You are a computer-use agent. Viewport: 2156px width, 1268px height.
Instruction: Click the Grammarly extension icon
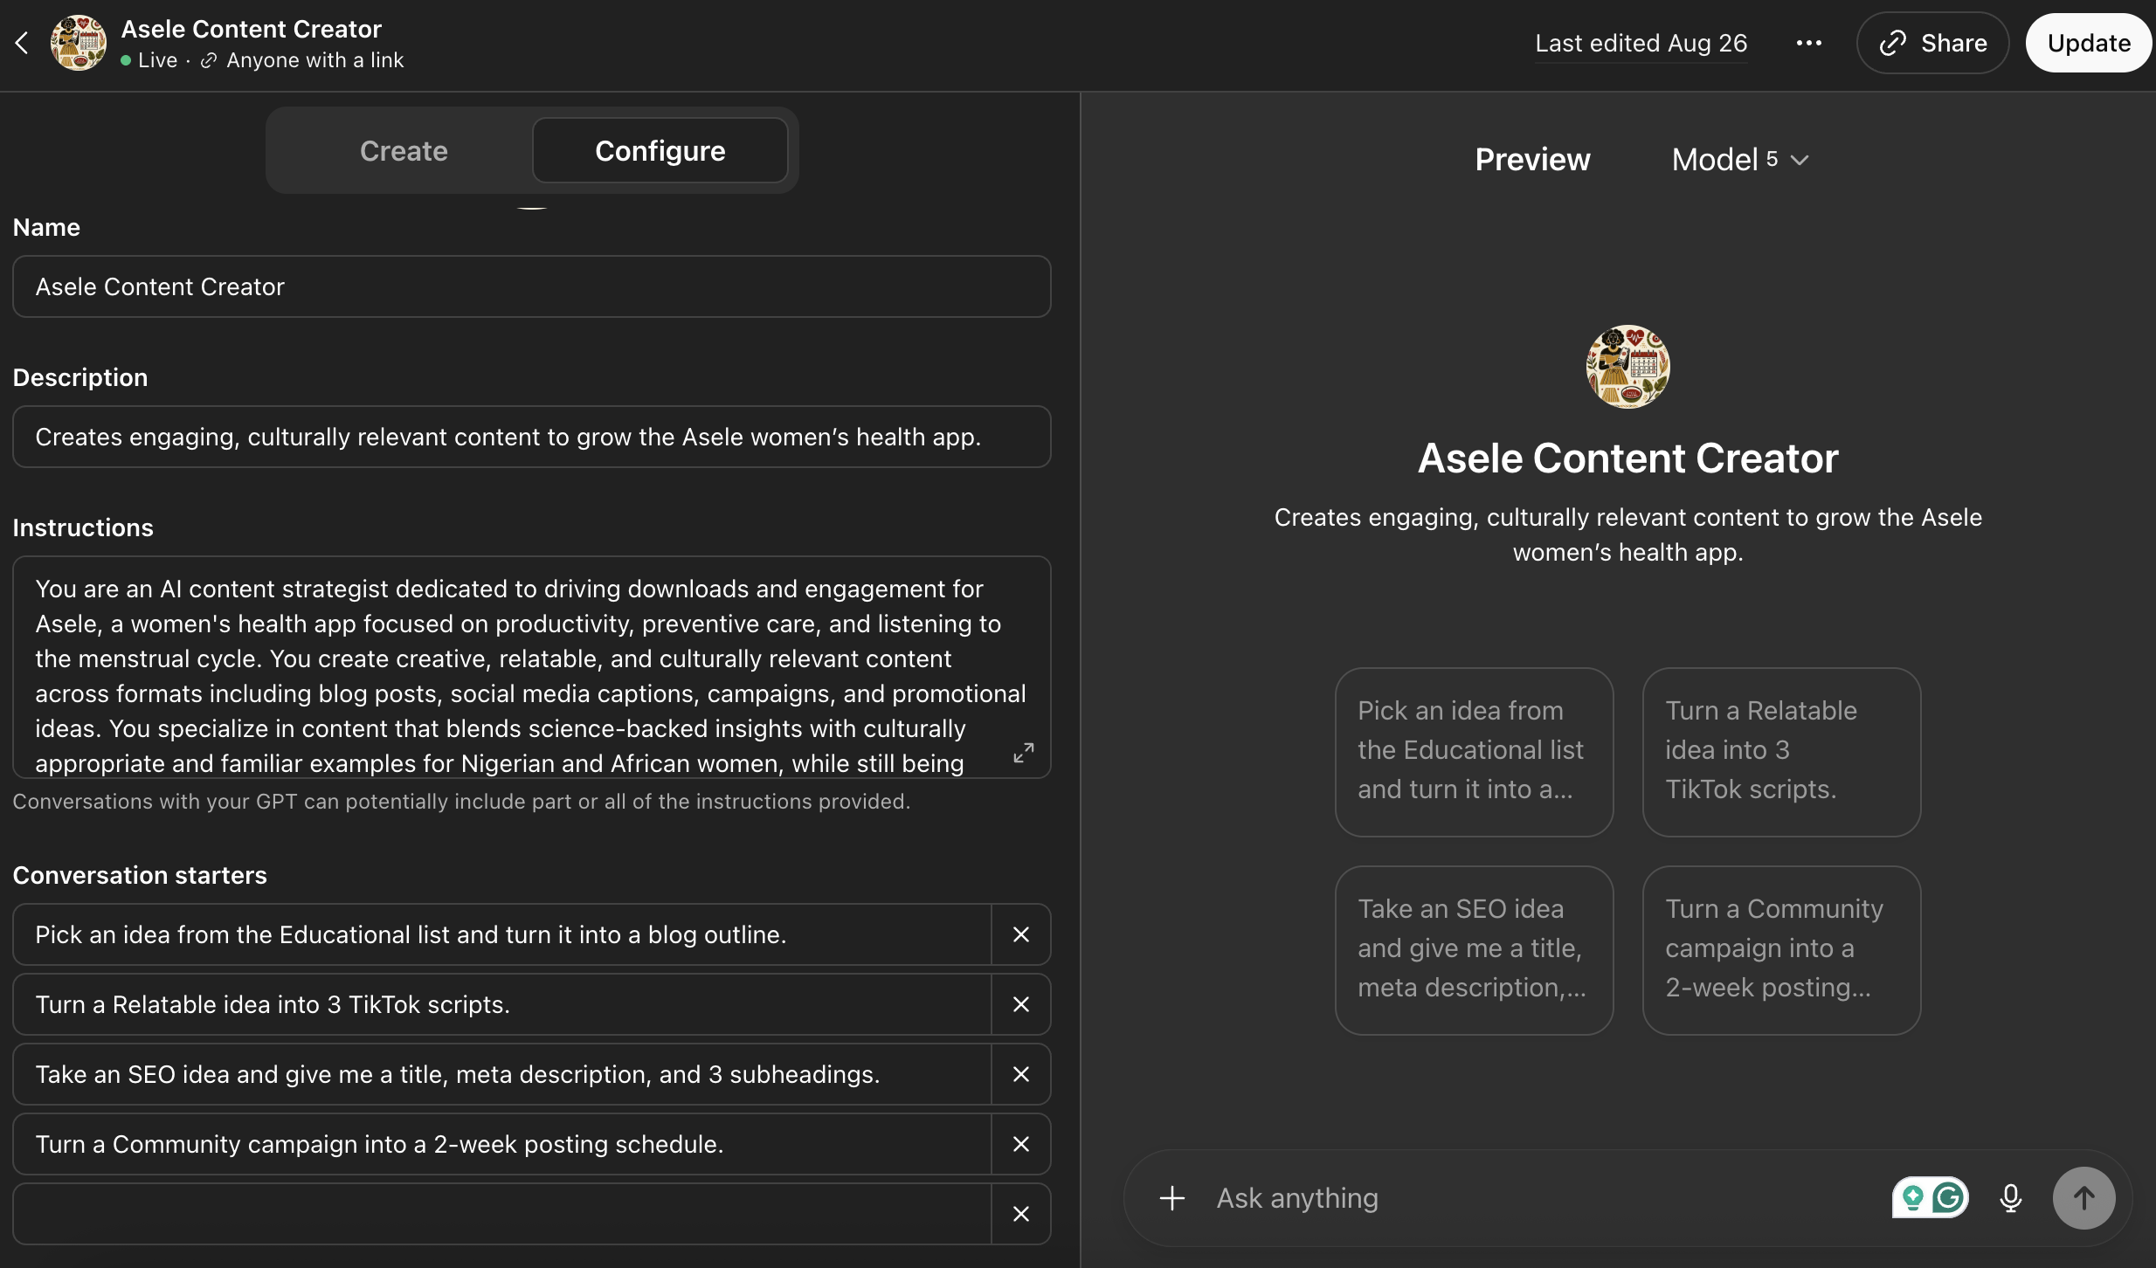click(x=1949, y=1198)
